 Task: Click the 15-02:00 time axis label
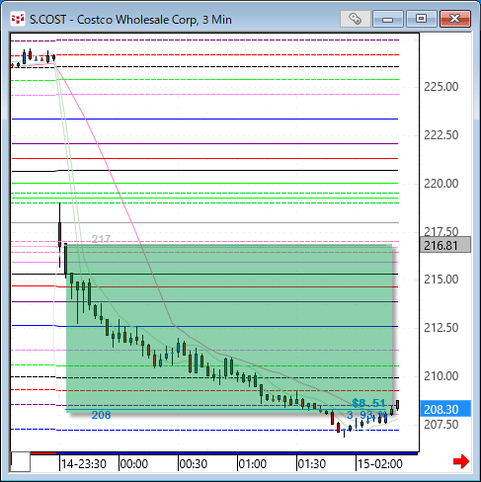[380, 464]
